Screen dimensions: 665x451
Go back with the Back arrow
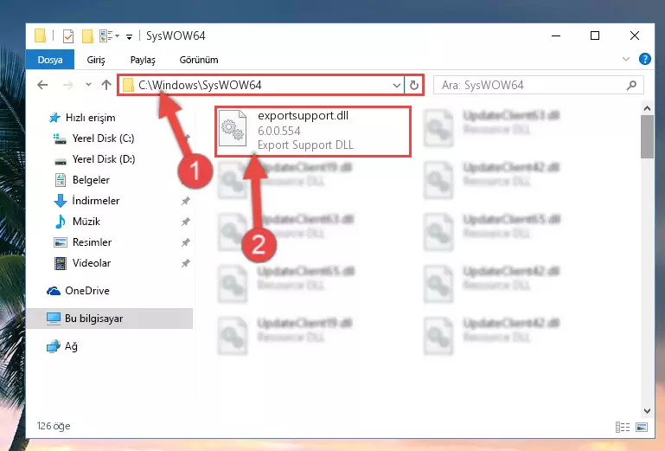(42, 85)
